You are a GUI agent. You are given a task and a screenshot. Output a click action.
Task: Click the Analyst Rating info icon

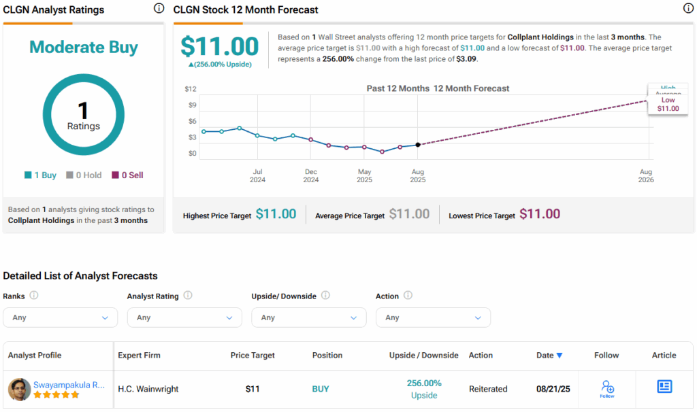click(x=188, y=296)
